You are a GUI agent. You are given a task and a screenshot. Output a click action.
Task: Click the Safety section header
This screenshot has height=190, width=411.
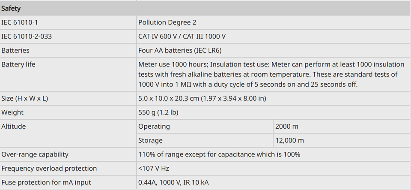[205, 9]
